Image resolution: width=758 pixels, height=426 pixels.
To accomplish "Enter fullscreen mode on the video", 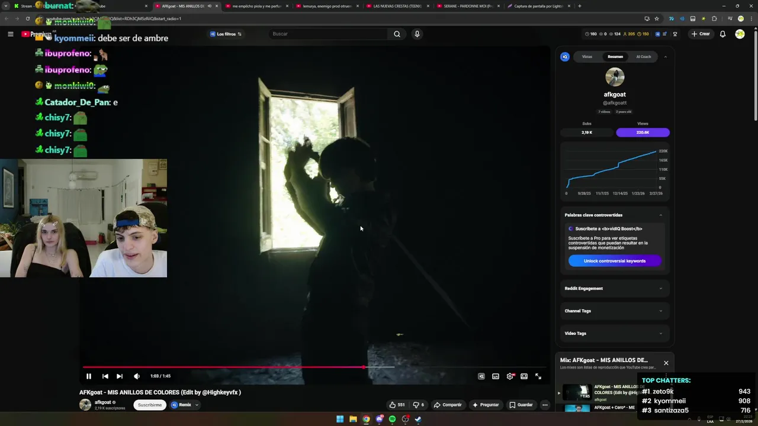I will tap(538, 376).
